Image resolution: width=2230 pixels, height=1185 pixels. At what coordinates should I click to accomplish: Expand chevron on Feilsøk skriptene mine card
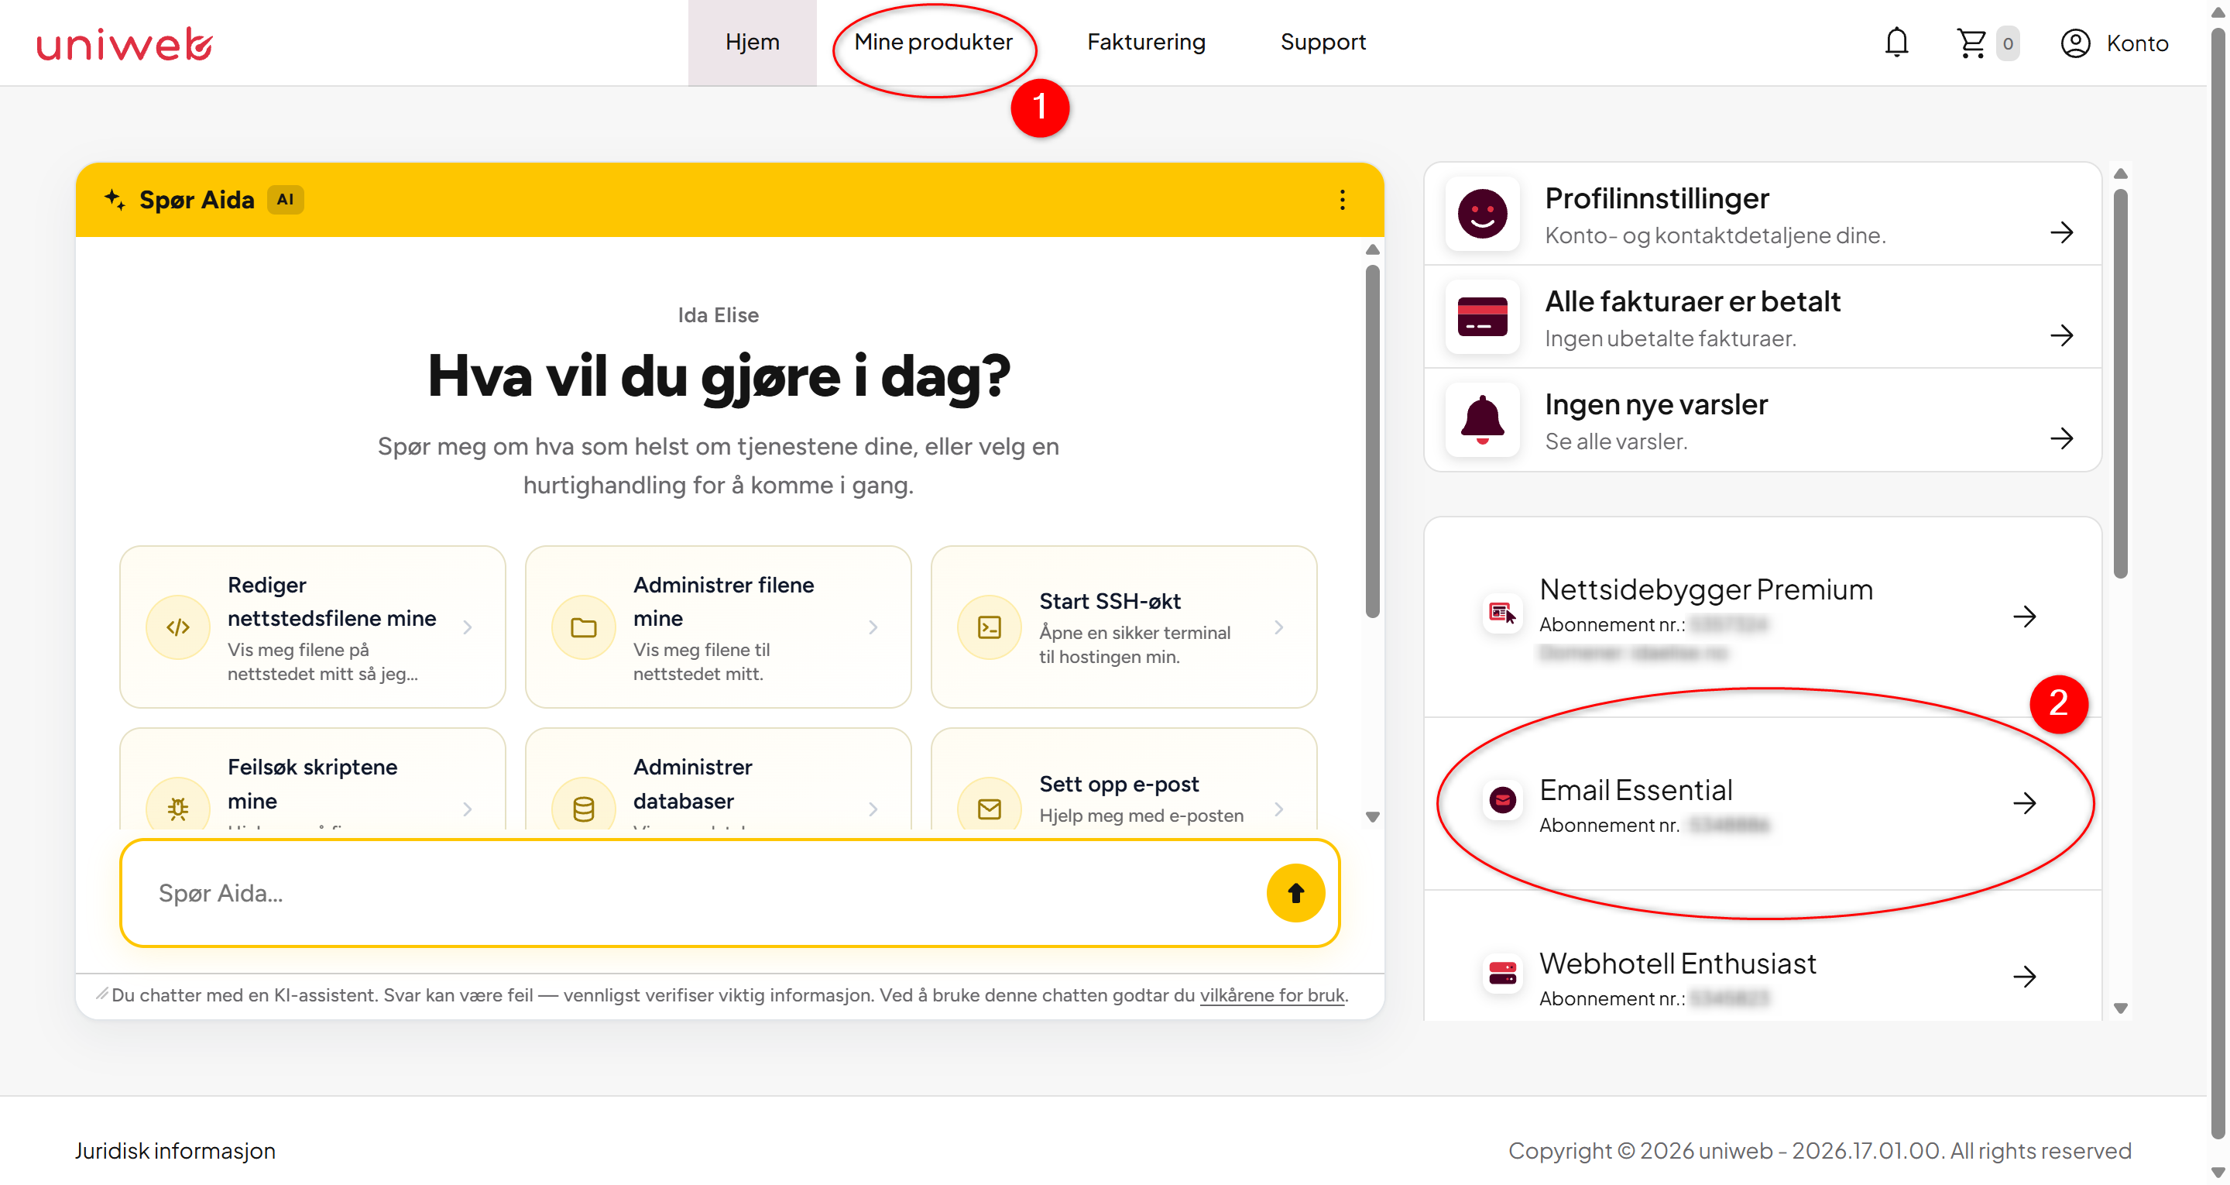[467, 809]
